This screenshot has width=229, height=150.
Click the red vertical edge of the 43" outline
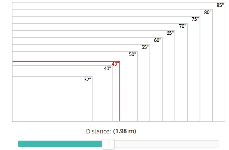tap(120, 91)
